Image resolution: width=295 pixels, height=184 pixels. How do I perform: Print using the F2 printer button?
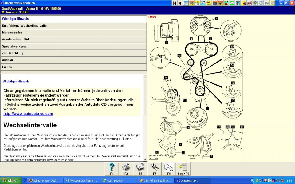point(126,169)
